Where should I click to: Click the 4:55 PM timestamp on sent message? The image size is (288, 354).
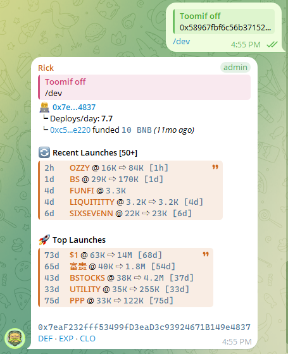tap(246, 44)
